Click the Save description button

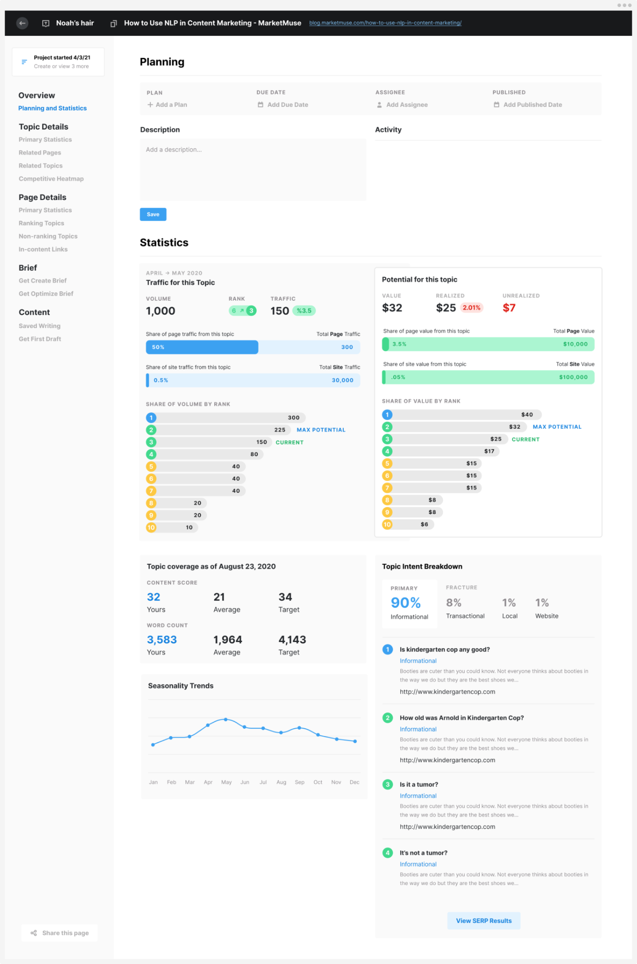(x=153, y=214)
